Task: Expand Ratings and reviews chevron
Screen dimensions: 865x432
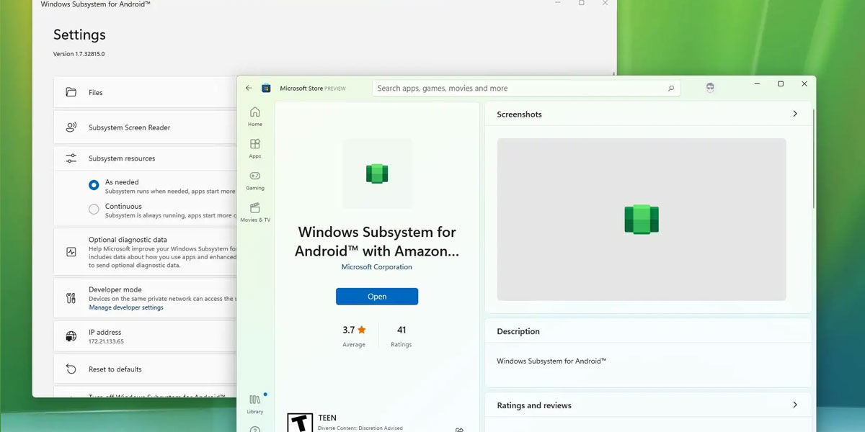Action: (795, 405)
